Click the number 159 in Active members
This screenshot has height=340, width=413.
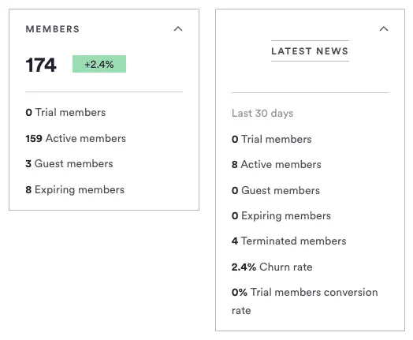(x=34, y=139)
